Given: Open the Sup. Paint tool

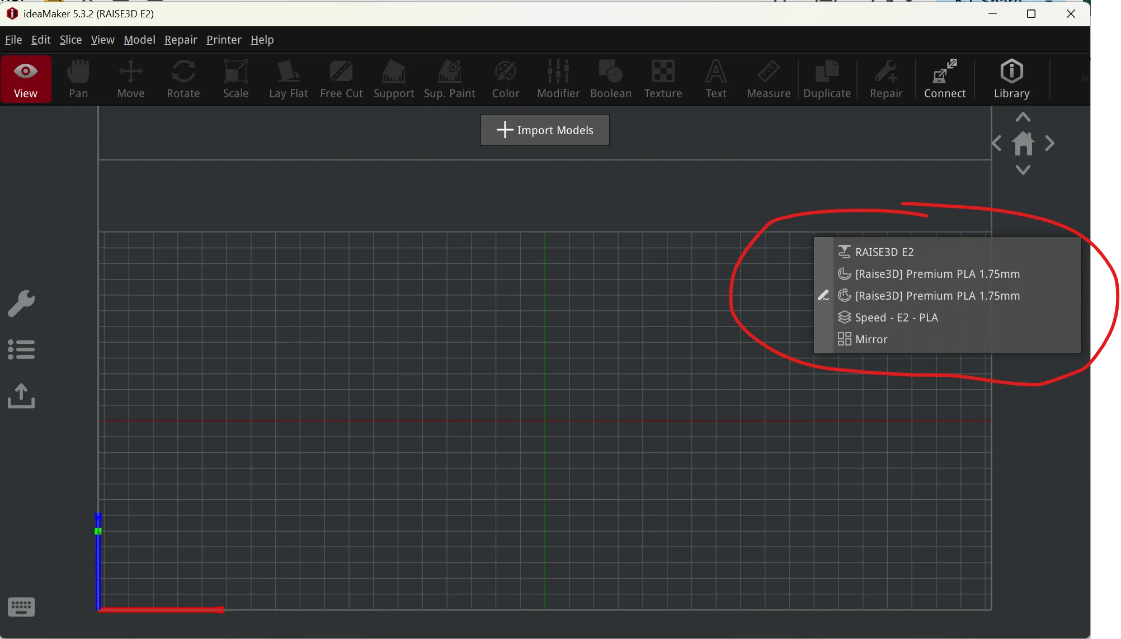Looking at the screenshot, I should tap(450, 79).
